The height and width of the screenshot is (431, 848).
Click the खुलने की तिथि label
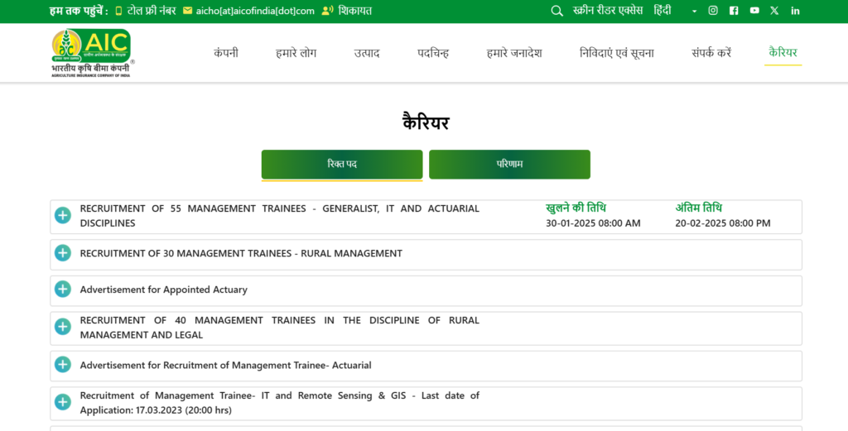tap(576, 208)
